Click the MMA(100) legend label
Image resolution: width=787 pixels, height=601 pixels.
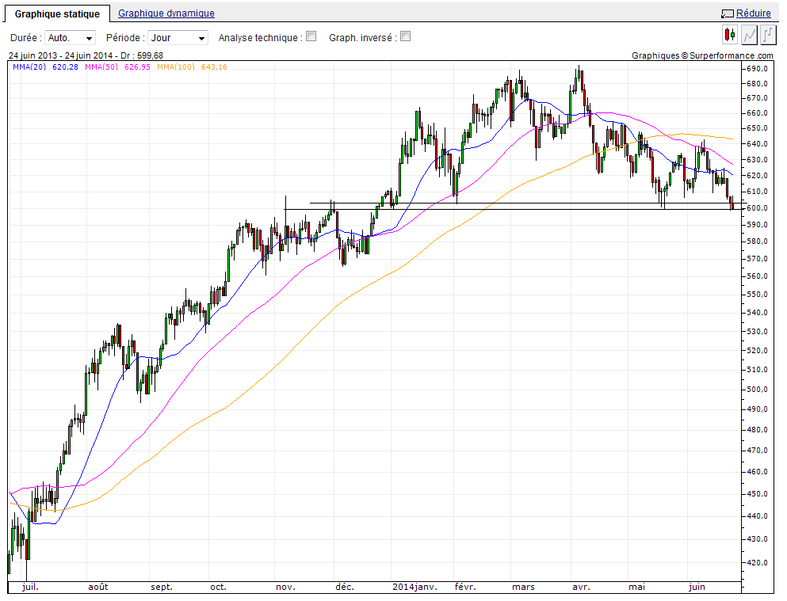176,67
